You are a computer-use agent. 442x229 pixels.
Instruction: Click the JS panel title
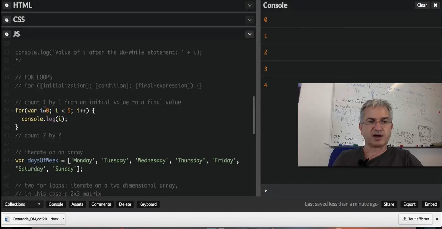(x=16, y=34)
